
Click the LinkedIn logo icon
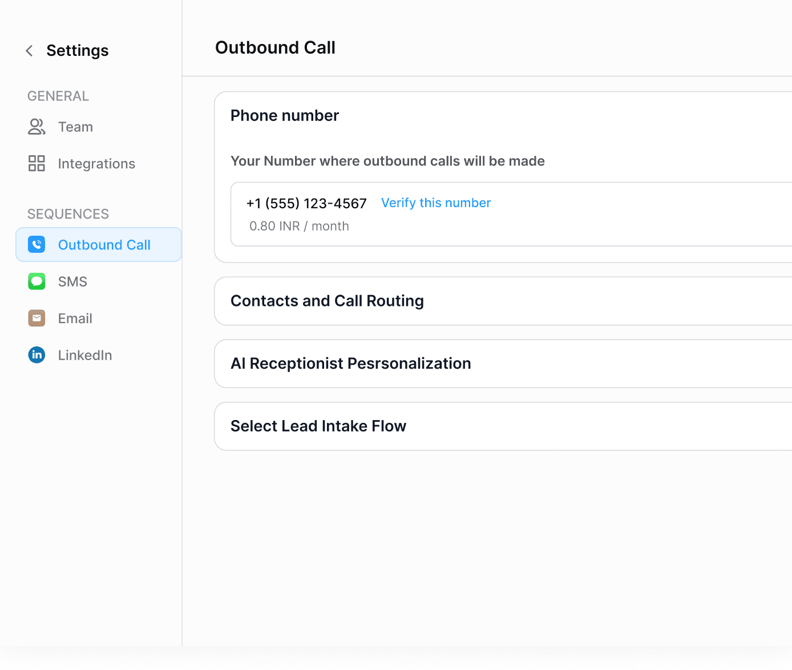tap(37, 355)
